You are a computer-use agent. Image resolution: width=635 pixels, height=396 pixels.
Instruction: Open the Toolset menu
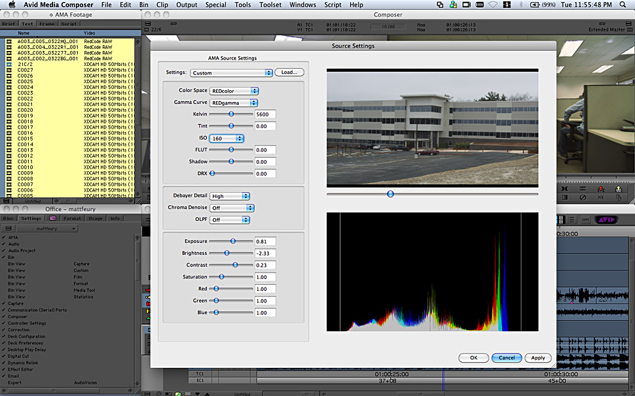coord(270,5)
